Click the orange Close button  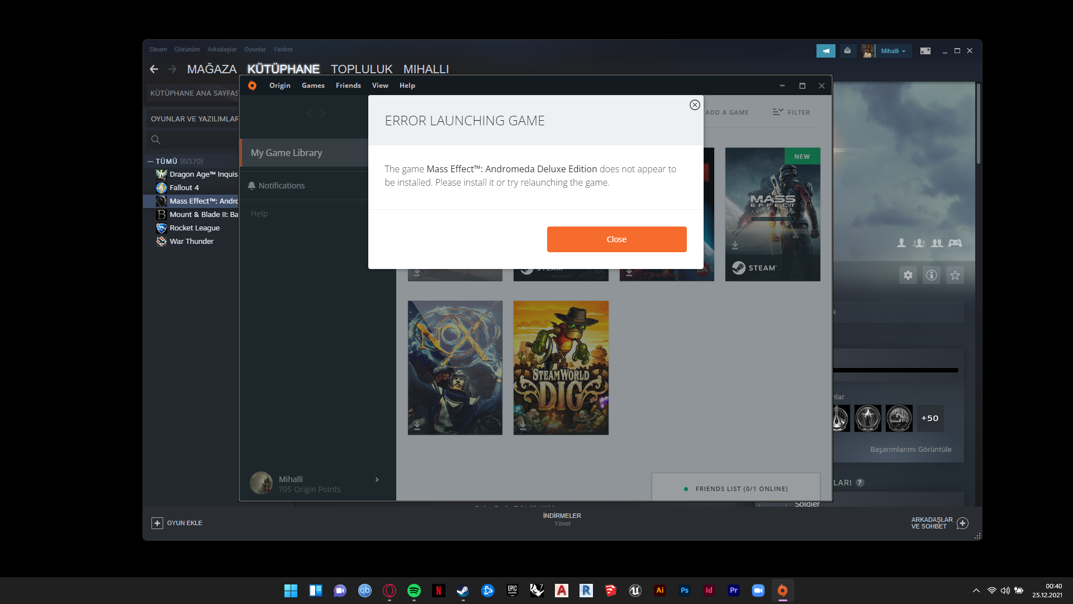pos(616,239)
